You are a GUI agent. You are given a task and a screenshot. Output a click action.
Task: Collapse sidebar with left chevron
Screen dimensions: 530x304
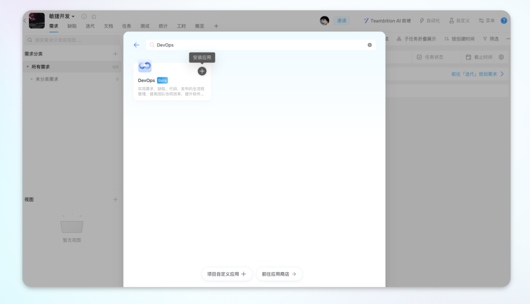(x=25, y=21)
